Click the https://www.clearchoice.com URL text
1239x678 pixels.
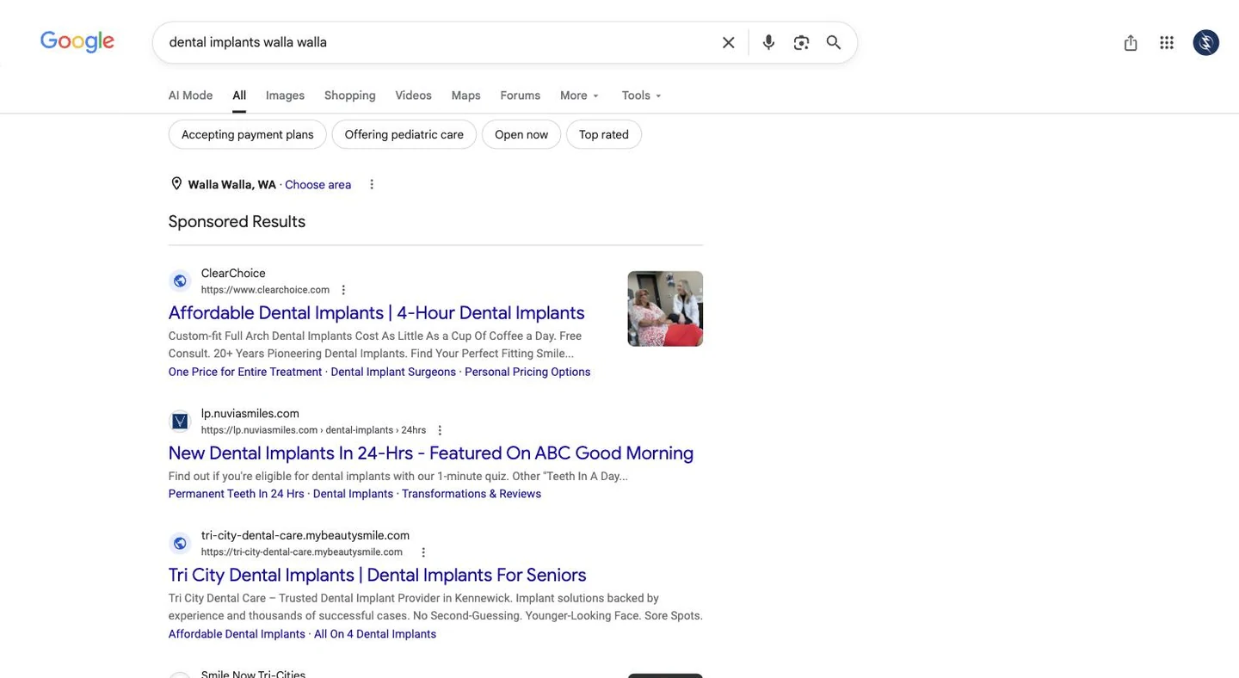(265, 290)
